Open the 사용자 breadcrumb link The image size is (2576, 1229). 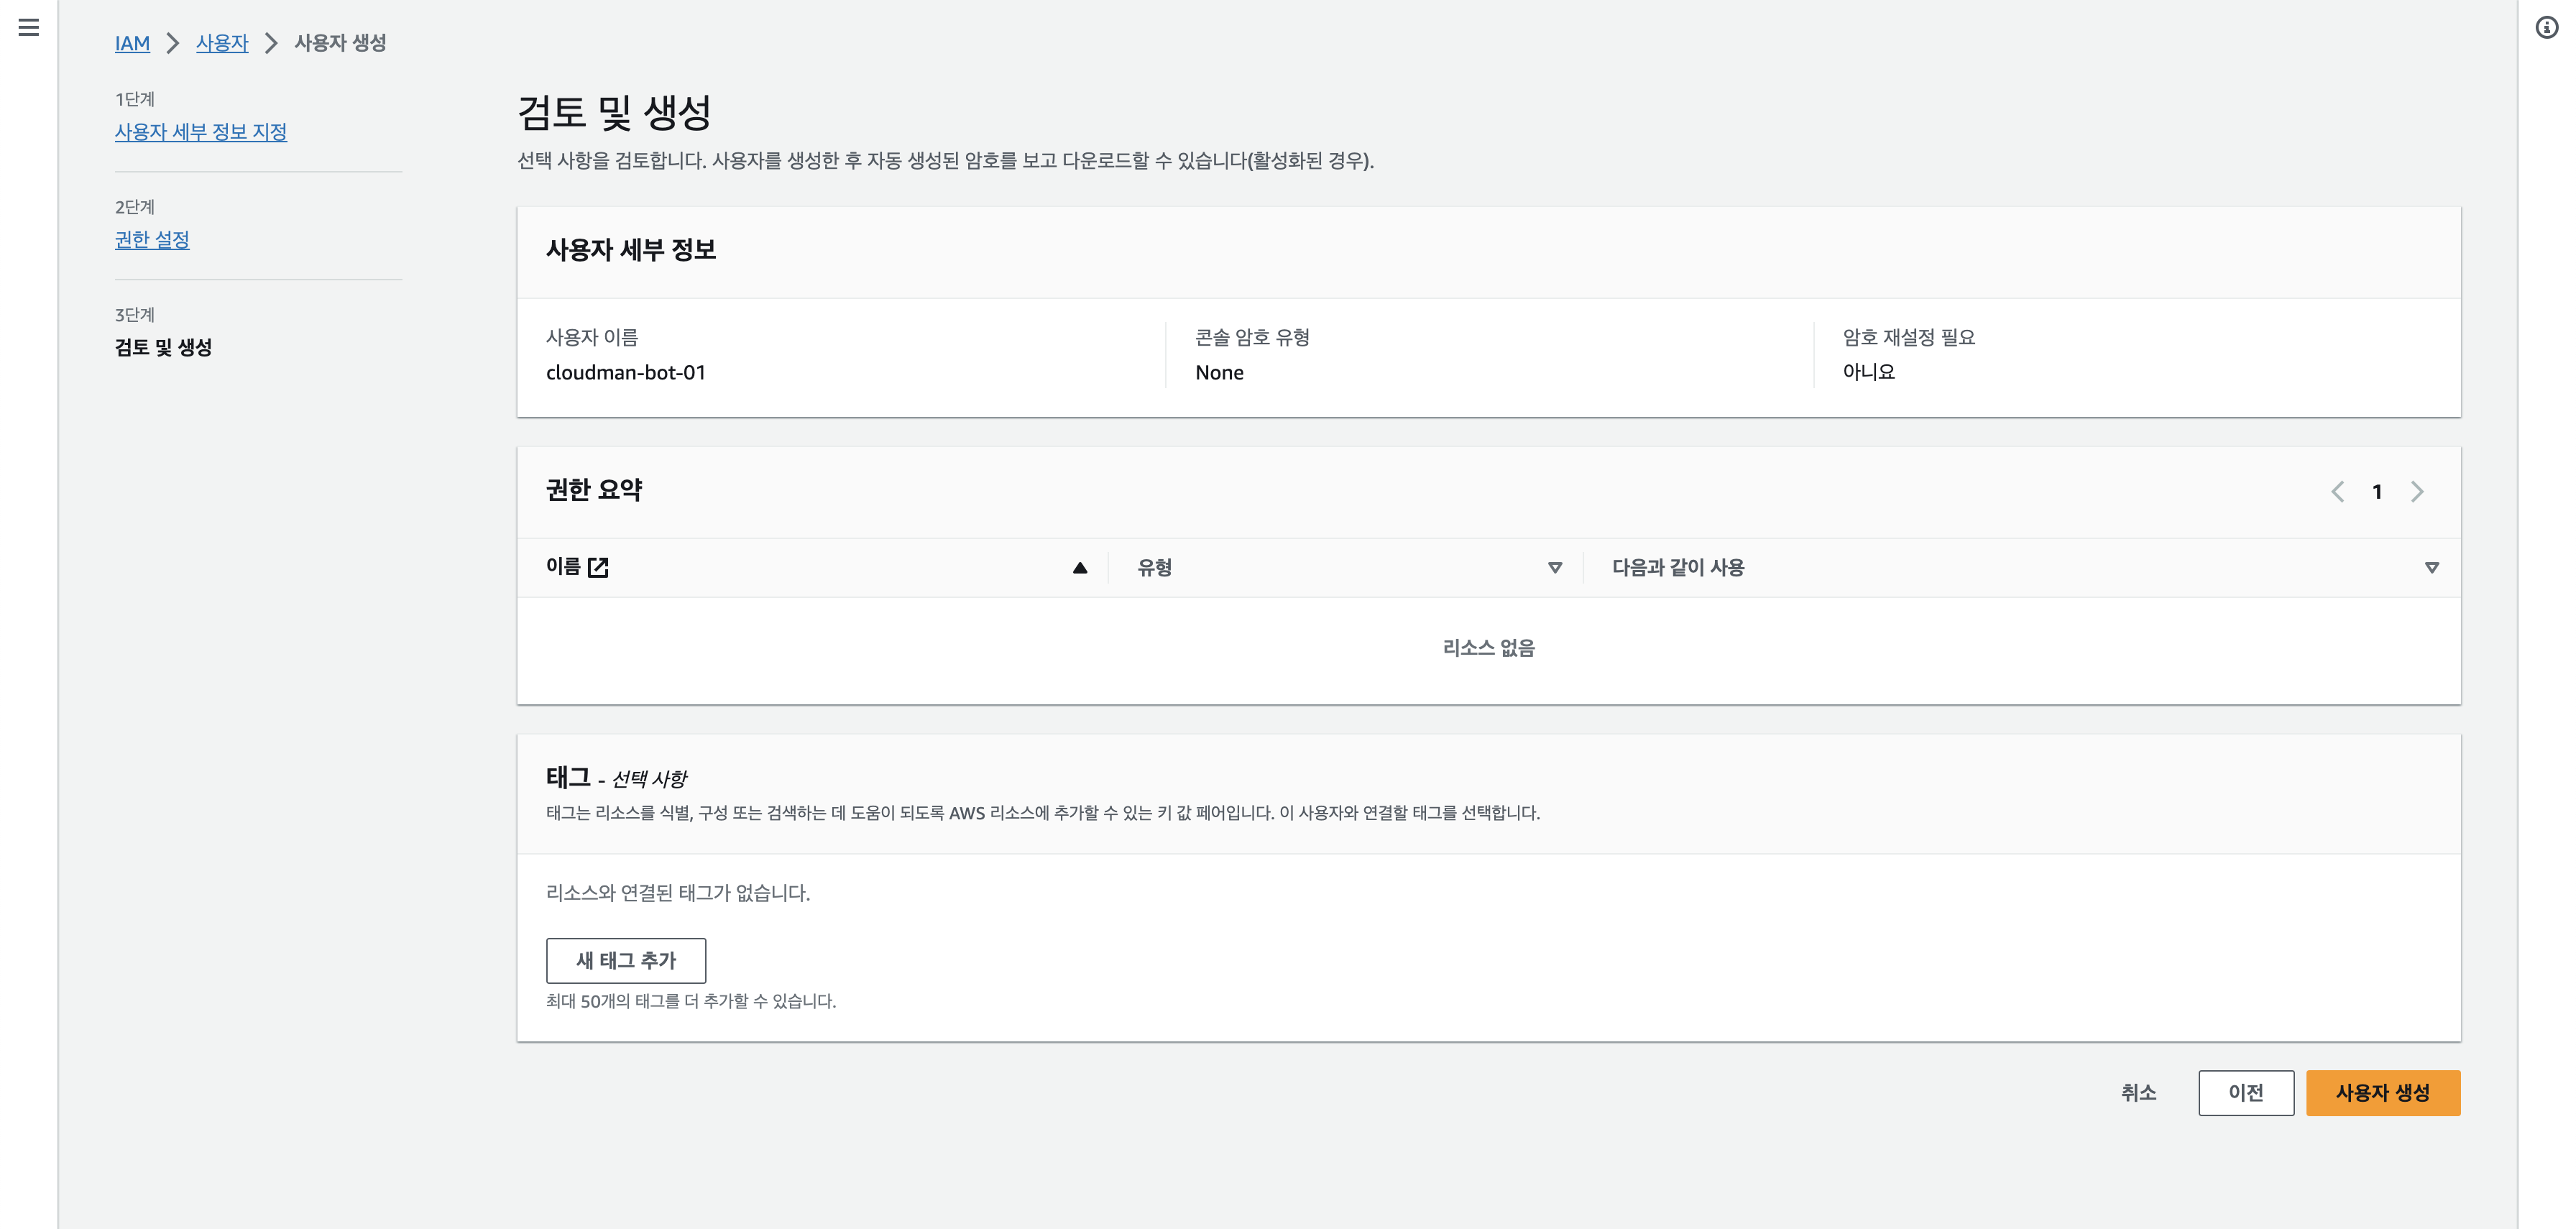(x=222, y=43)
